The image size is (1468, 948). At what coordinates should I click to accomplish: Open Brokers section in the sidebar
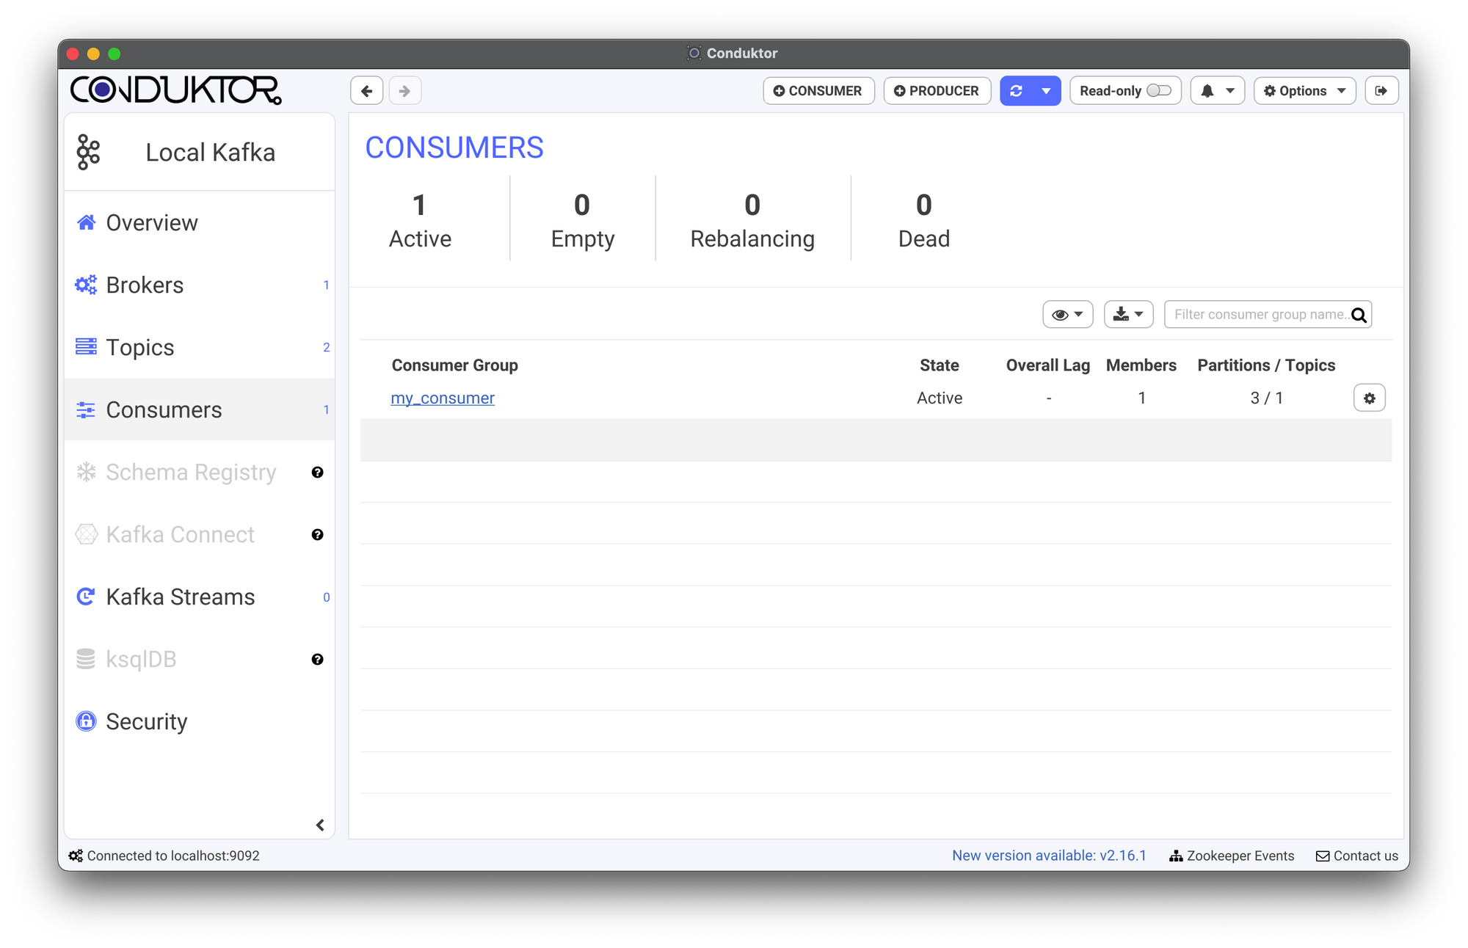click(x=145, y=285)
